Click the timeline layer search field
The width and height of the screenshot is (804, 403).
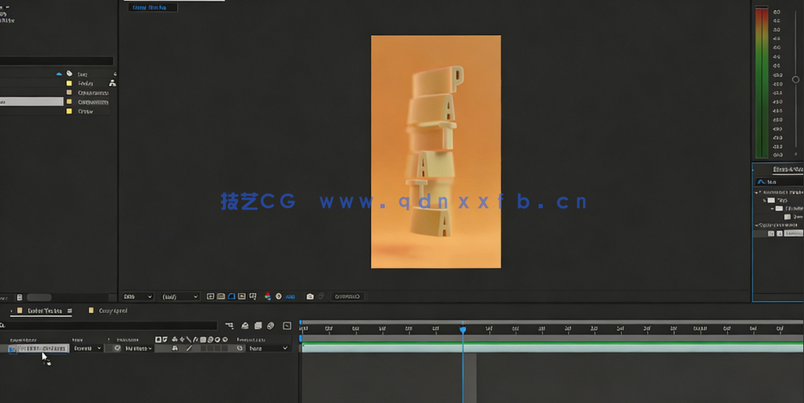tap(109, 325)
